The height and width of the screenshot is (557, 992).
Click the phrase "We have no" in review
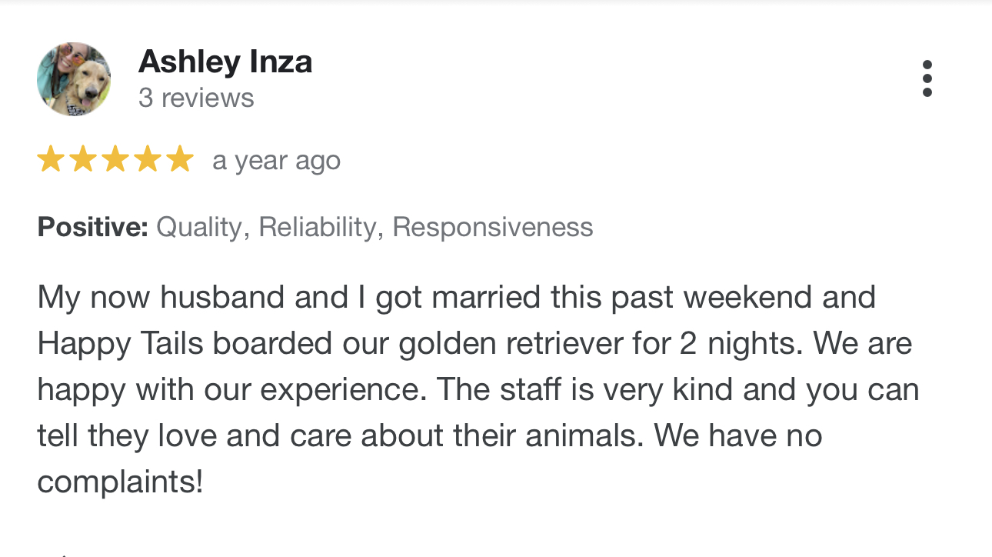[x=739, y=436]
